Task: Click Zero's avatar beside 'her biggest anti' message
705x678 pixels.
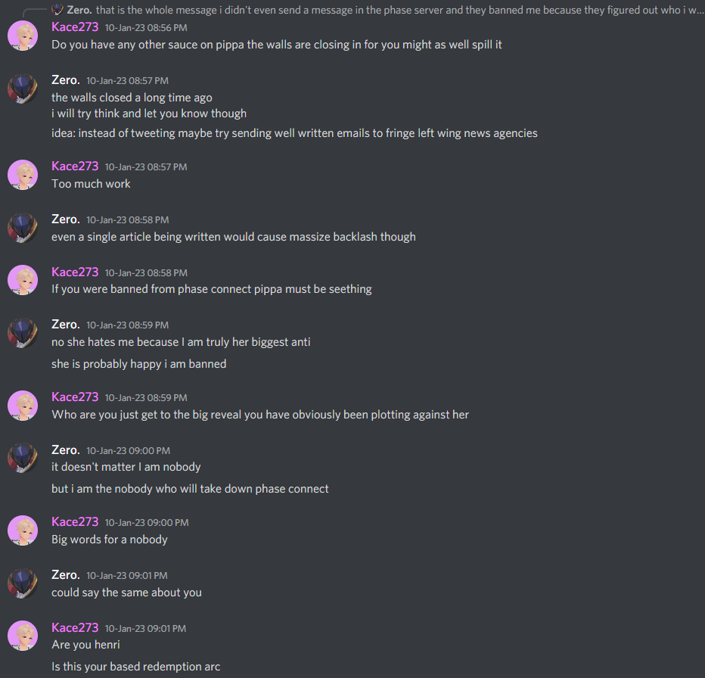Action: 23,334
